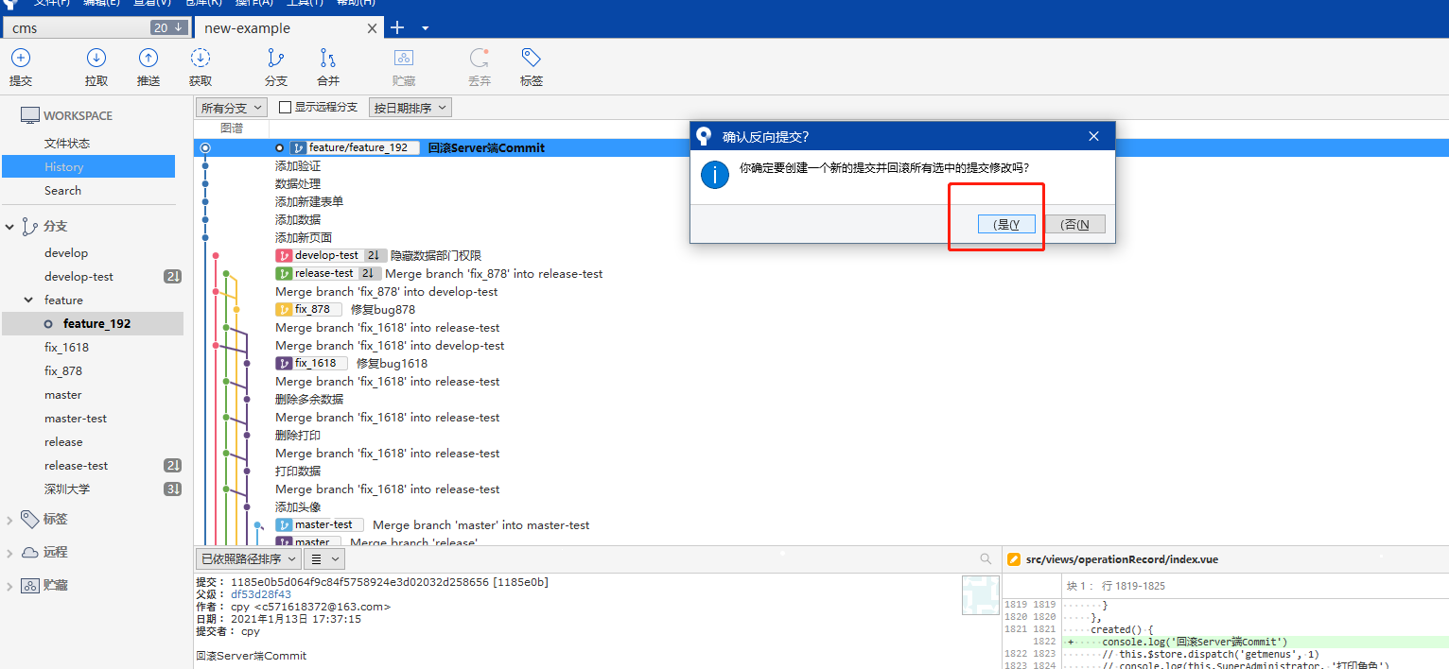
Task: Open the 分支 (Branch) toolbar icon
Action: 275,59
